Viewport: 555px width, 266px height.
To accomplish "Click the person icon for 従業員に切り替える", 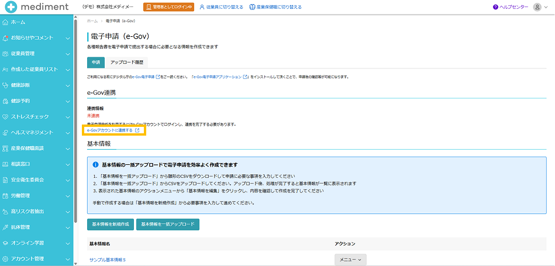I will (x=202, y=6).
